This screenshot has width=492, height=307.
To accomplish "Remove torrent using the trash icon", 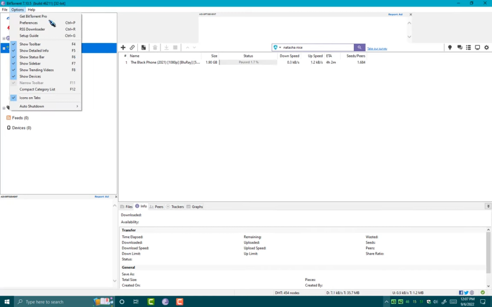I will tap(155, 48).
